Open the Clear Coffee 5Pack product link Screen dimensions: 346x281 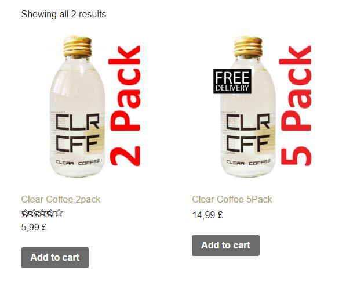click(x=232, y=199)
